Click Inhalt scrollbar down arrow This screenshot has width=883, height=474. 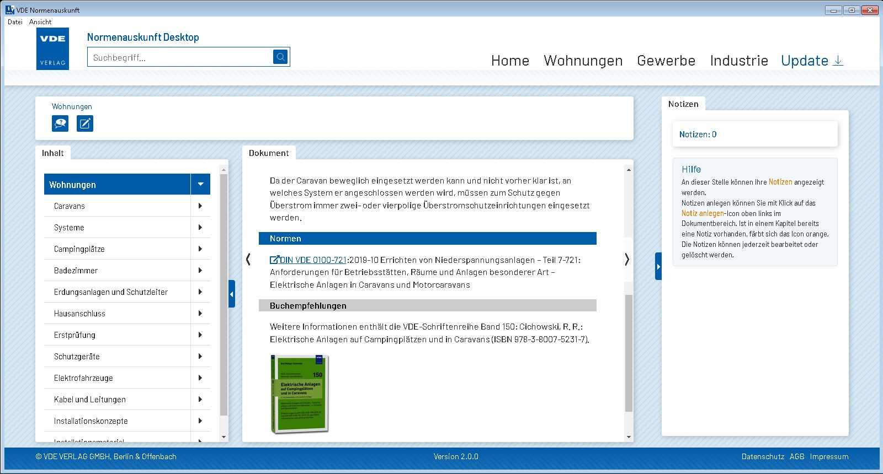pos(224,437)
